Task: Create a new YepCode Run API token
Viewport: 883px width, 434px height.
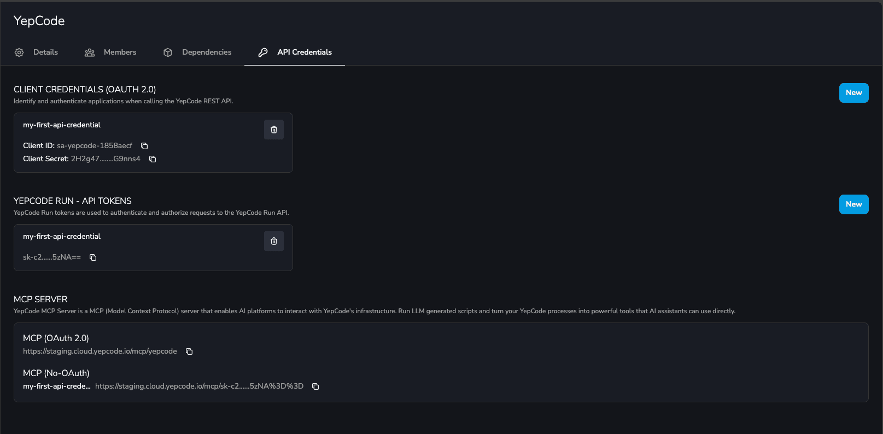Action: (x=854, y=204)
